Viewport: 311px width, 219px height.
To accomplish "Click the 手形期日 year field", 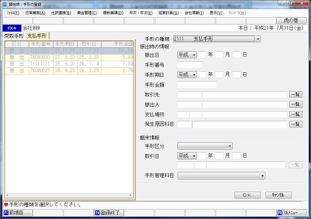I will tap(202, 75).
